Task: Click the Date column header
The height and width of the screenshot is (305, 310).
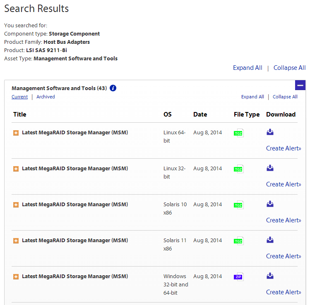Action: [200, 114]
